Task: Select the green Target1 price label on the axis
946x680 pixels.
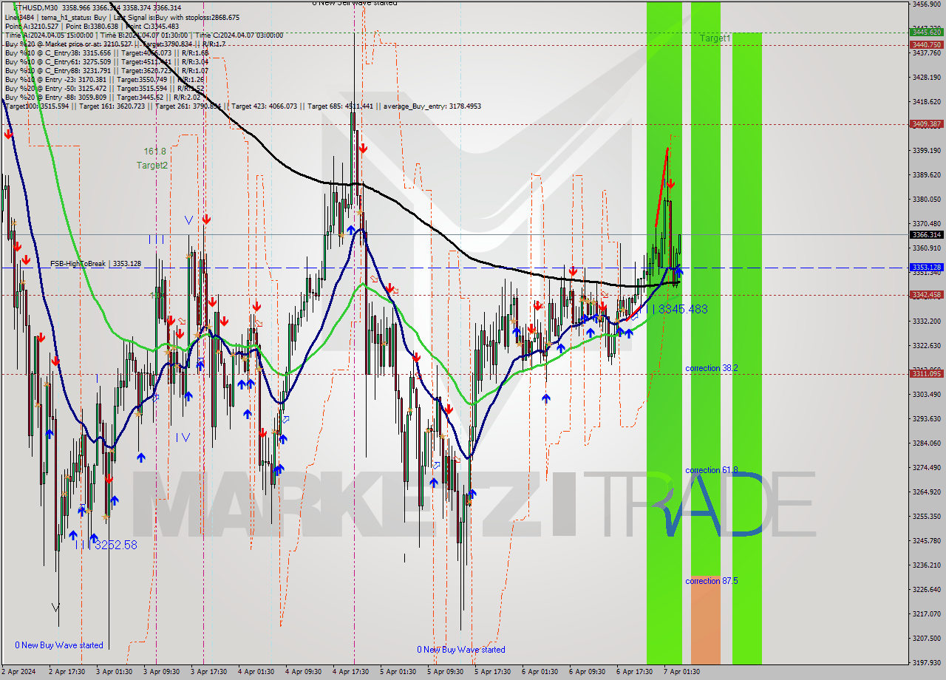Action: (x=926, y=33)
